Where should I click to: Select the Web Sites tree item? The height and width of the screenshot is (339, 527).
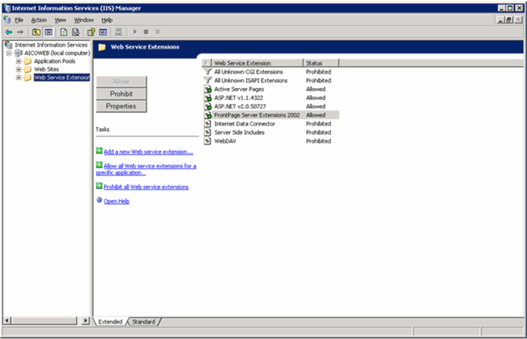tap(46, 69)
